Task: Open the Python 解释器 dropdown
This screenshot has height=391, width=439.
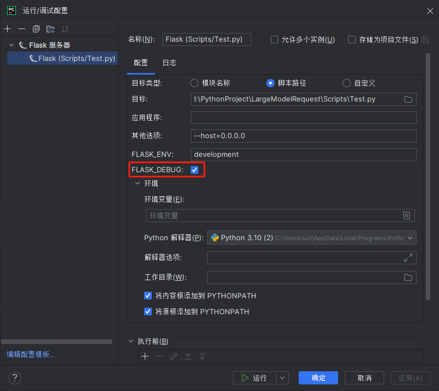Action: [311, 237]
